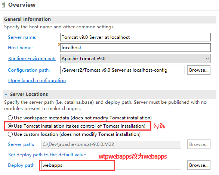Click into the Server name field

[135, 37]
